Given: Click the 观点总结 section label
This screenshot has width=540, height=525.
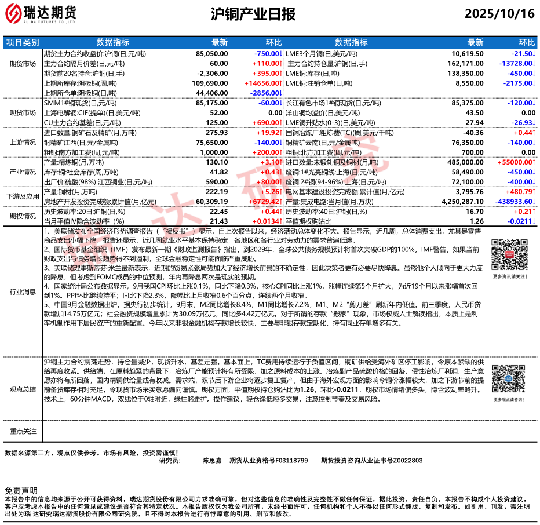Looking at the screenshot, I should click(23, 389).
